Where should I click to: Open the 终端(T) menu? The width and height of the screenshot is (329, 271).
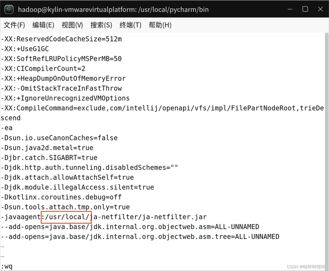(x=130, y=25)
